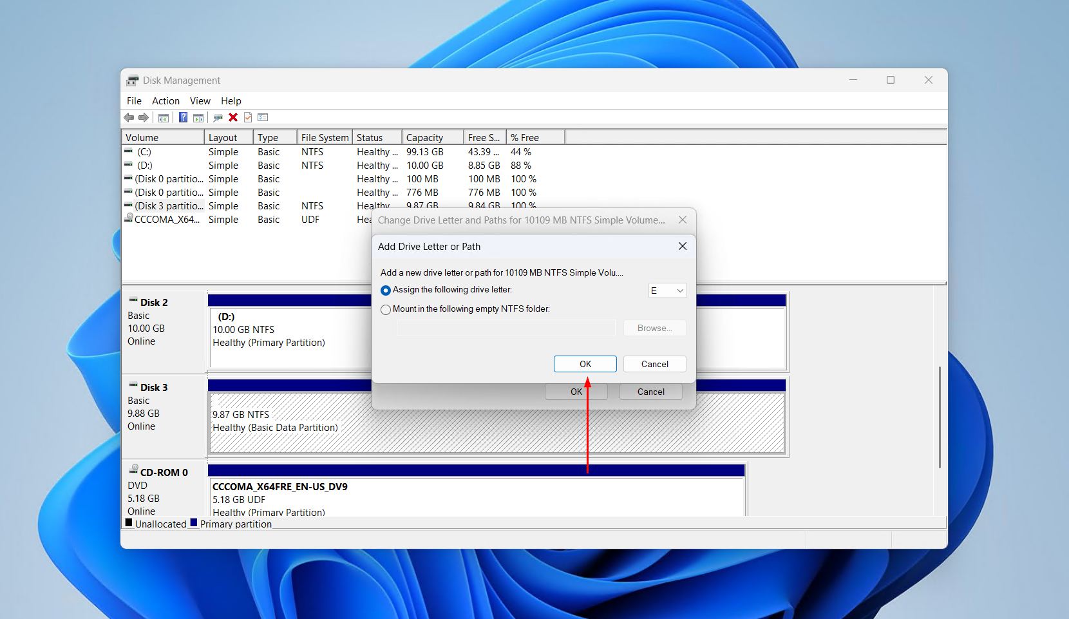1069x619 pixels.
Task: Click the (C:) volume drive icon
Action: [x=128, y=151]
